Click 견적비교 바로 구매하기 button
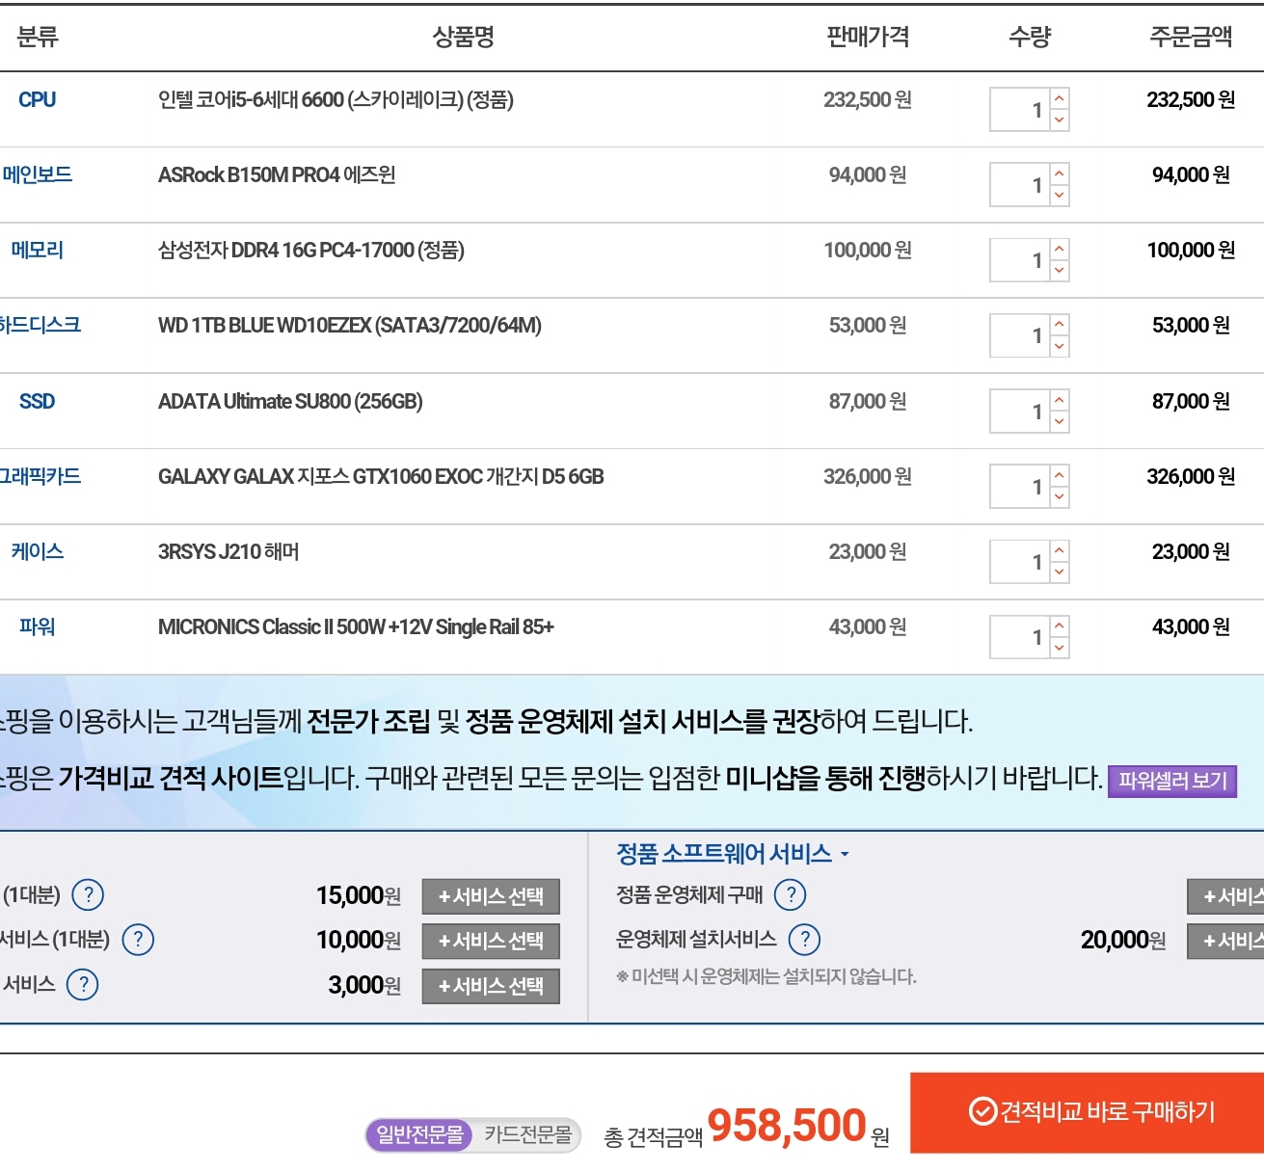Screen dimensions: 1264x1171 (1088, 1112)
